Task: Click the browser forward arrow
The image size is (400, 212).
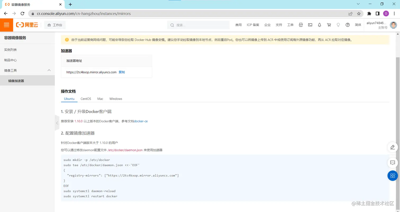Action: (x=14, y=13)
